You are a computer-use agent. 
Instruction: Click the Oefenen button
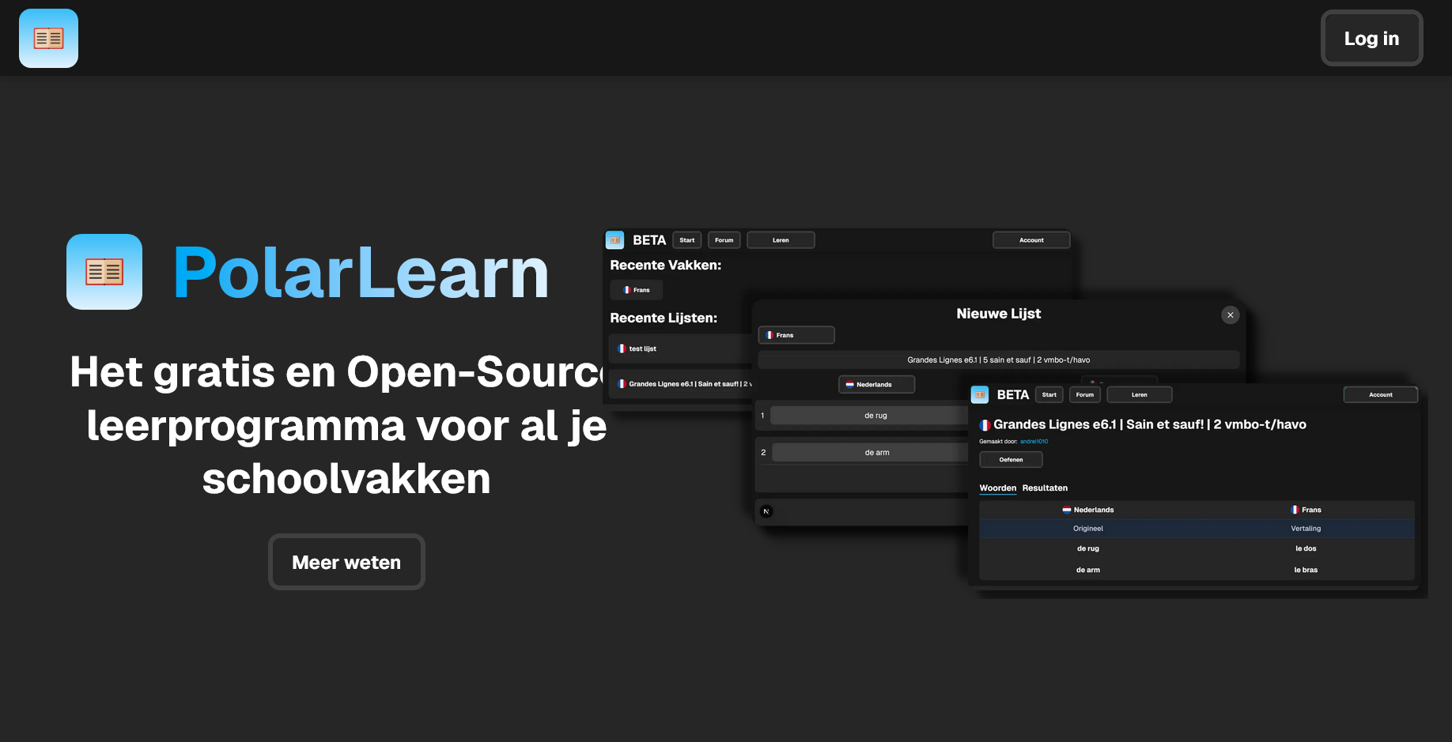pos(1011,459)
